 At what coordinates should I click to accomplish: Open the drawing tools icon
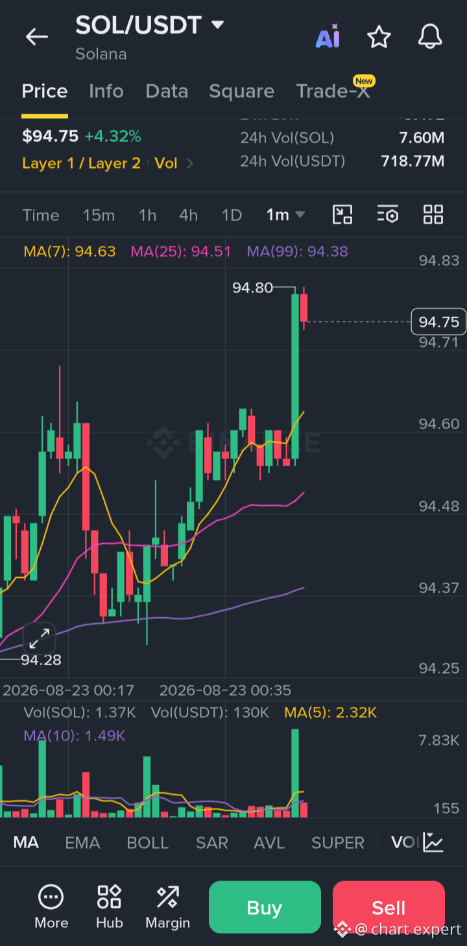pos(342,215)
